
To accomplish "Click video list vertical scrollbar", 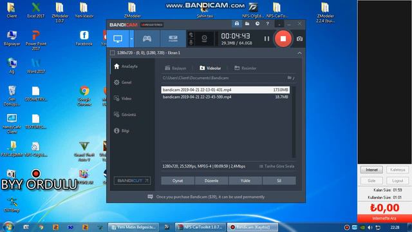I will tap(294, 122).
